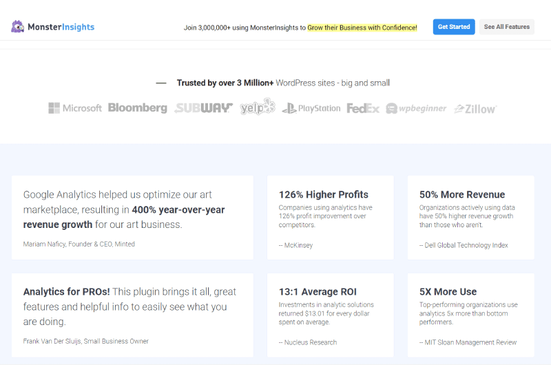The height and width of the screenshot is (365, 551).
Task: Click the '5X More Use' heading
Action: (x=448, y=291)
